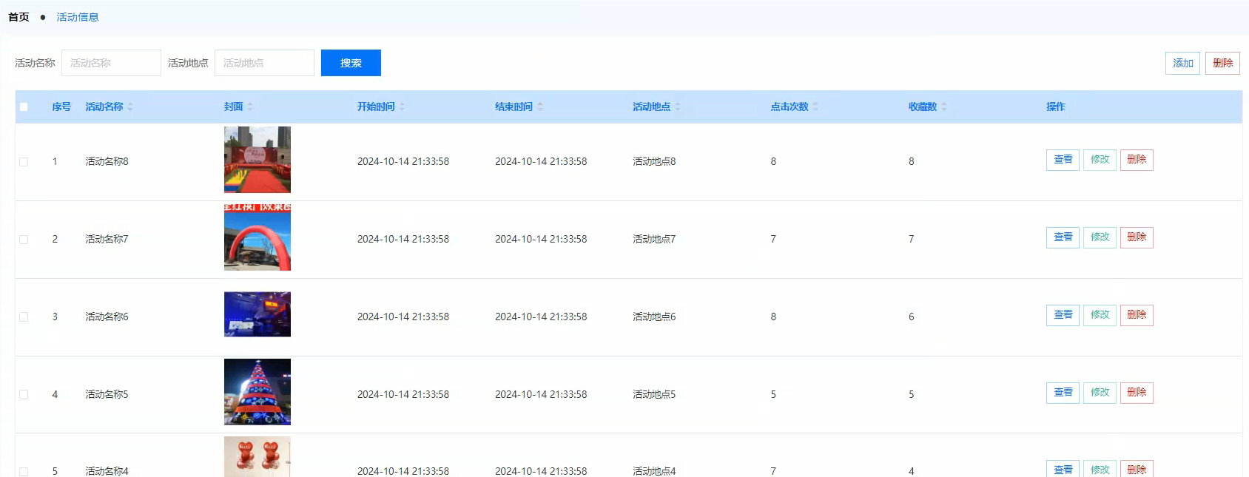
Task: Check the box for row 活动名称5
Action: pyautogui.click(x=24, y=394)
